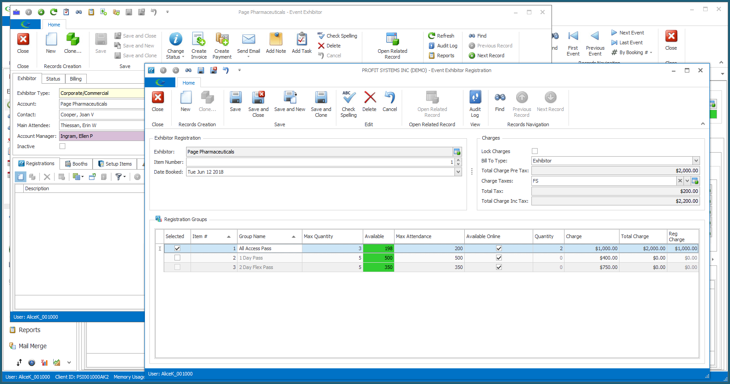Open Audit Log in Registration window
Image resolution: width=730 pixels, height=384 pixels.
475,104
